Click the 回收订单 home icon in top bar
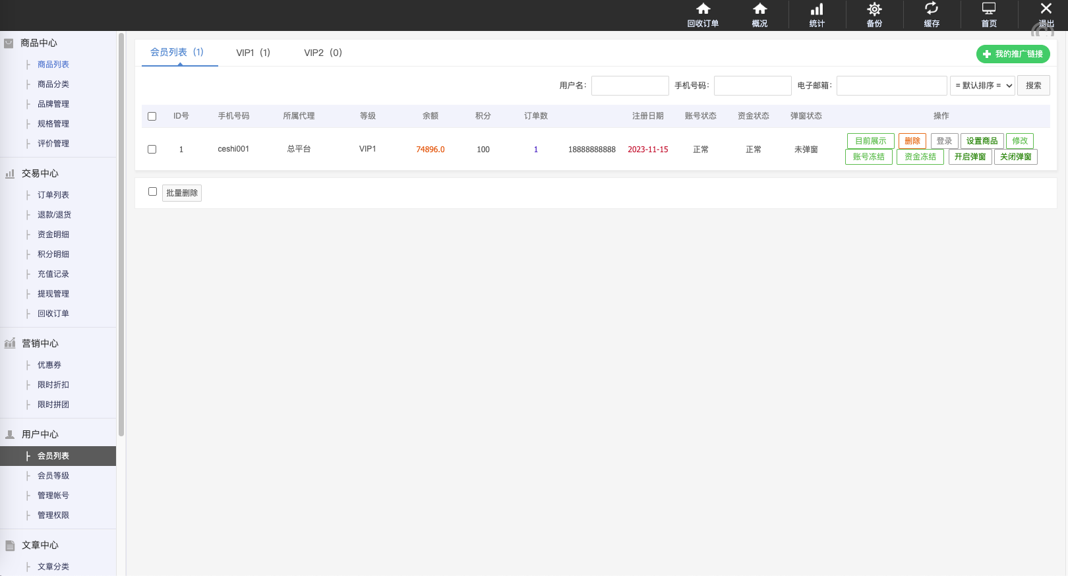This screenshot has width=1068, height=576. pyautogui.click(x=703, y=9)
